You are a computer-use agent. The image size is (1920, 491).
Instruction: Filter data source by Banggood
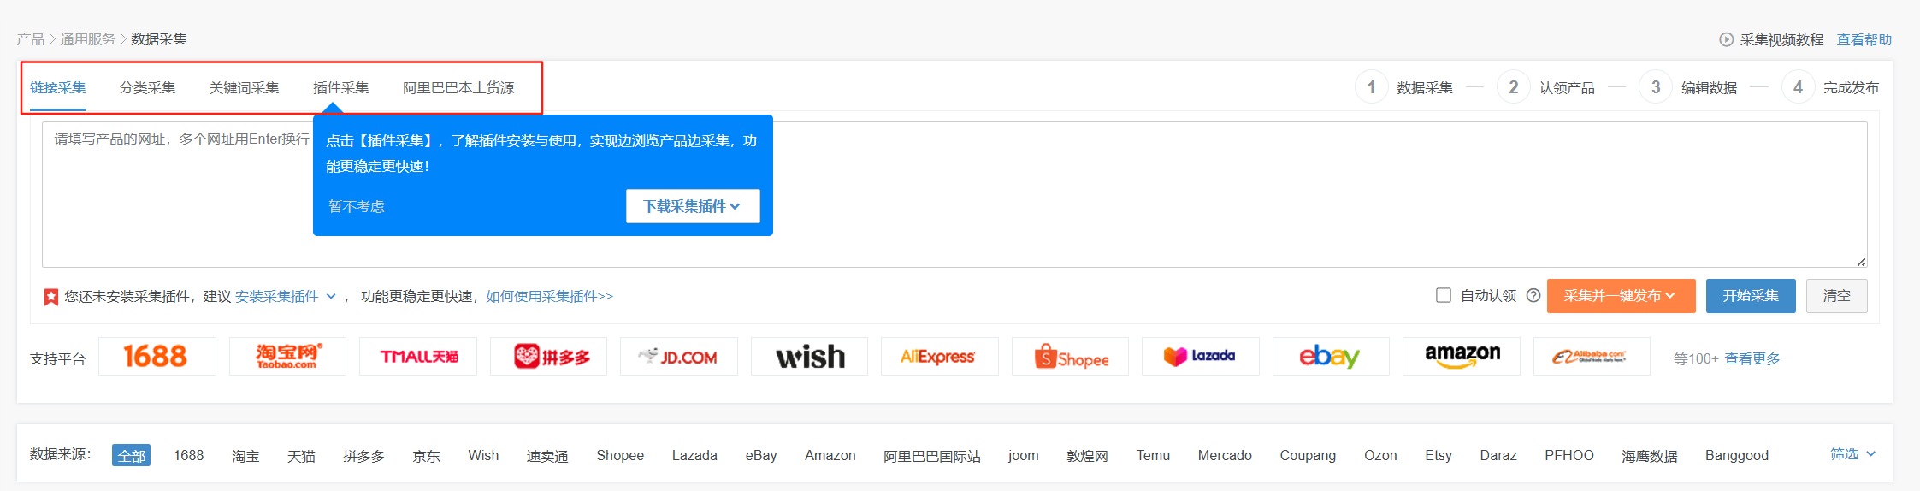click(x=1737, y=456)
